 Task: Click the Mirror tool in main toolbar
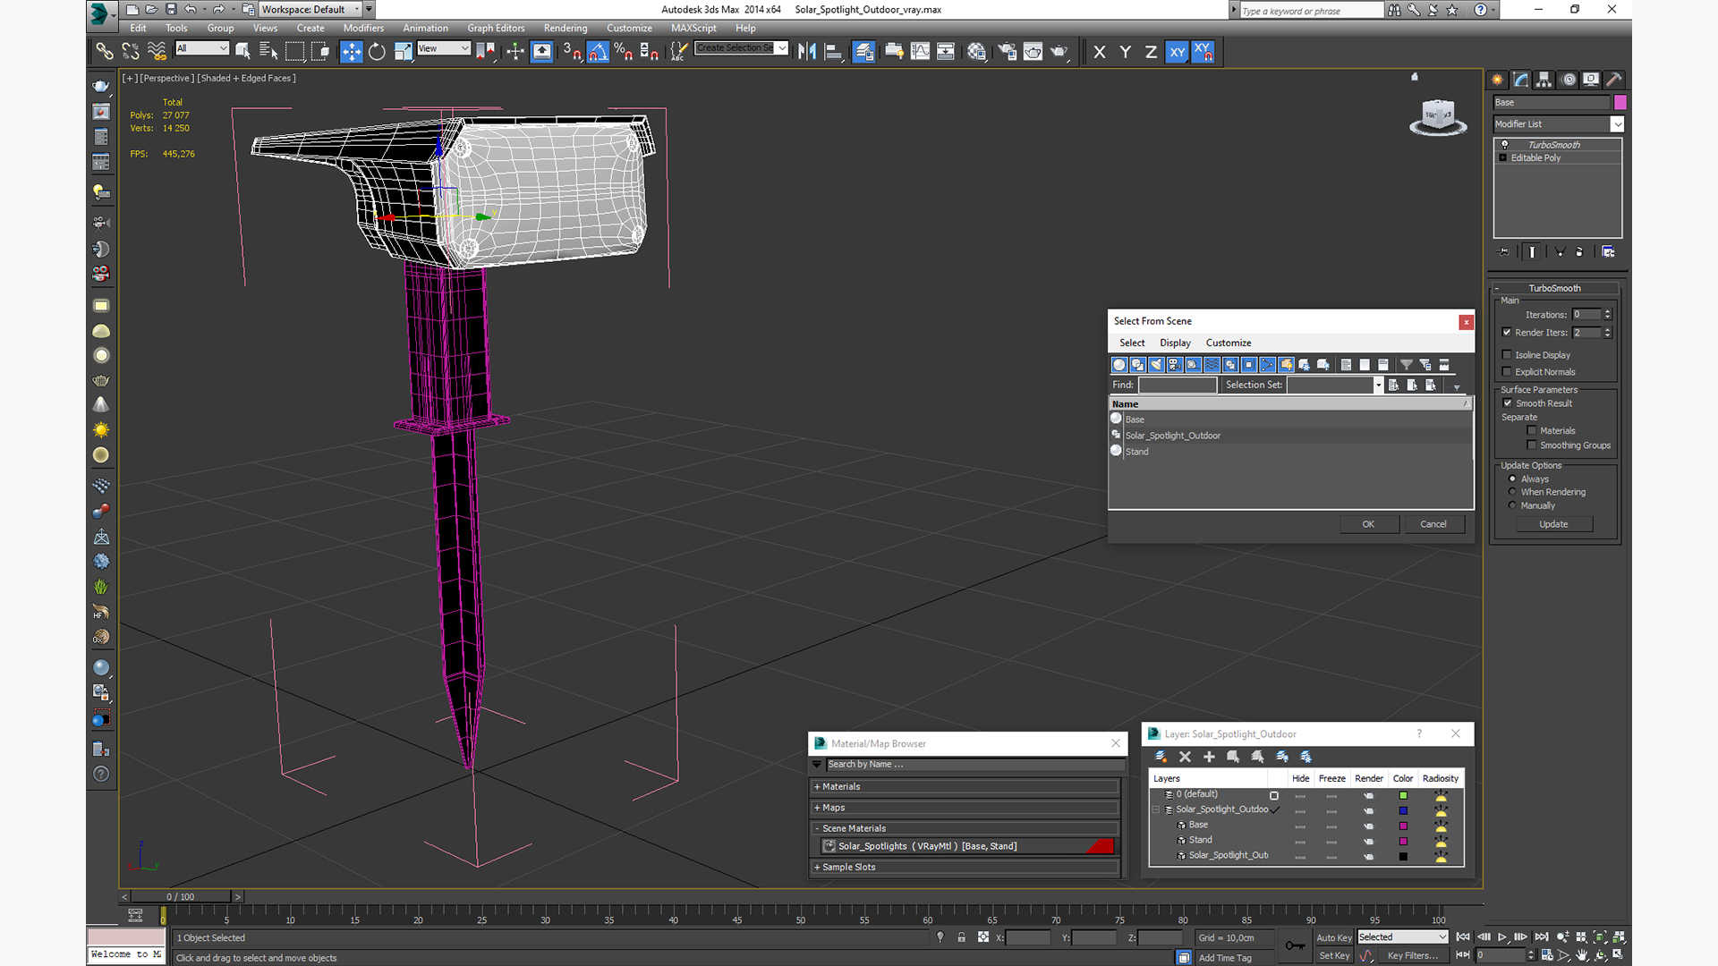coord(807,52)
